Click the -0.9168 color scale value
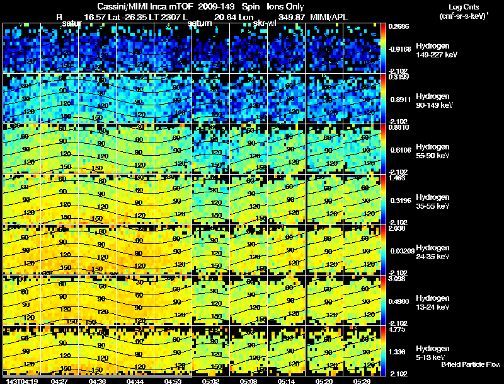This screenshot has height=384, width=504. tap(399, 49)
